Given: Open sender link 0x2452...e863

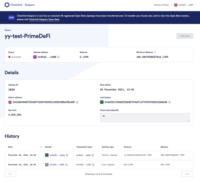Looking at the screenshot, I should pyautogui.click(x=57, y=165).
